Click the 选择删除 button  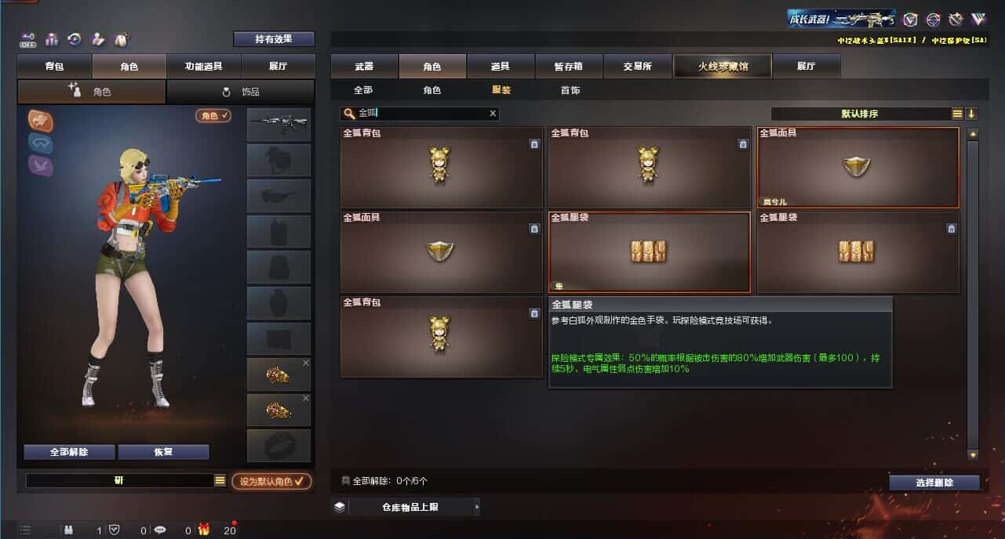(x=934, y=483)
